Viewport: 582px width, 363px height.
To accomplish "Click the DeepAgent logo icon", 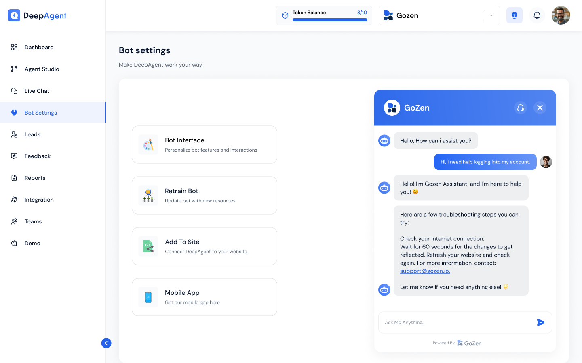I will click(x=14, y=15).
